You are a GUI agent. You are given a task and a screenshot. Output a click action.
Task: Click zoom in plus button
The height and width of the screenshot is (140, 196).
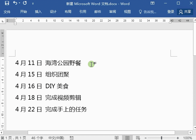pyautogui.click(x=178, y=138)
